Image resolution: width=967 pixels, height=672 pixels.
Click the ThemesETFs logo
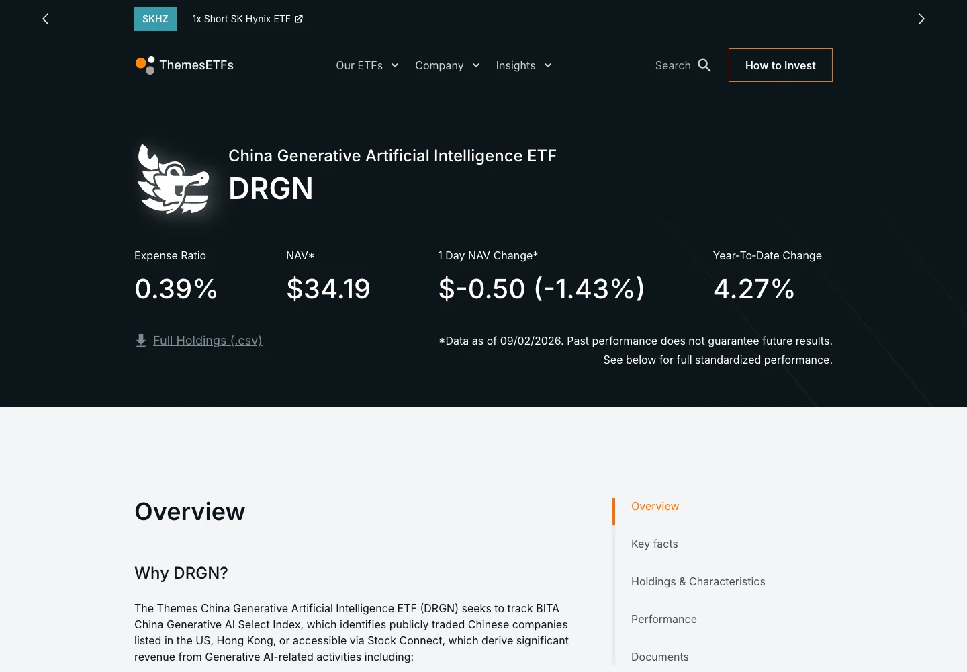click(x=185, y=65)
